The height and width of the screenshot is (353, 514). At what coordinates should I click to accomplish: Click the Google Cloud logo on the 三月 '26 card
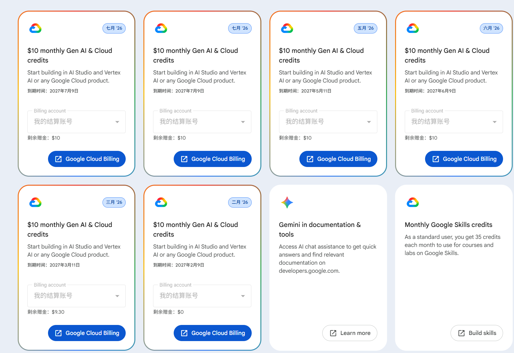tap(35, 202)
